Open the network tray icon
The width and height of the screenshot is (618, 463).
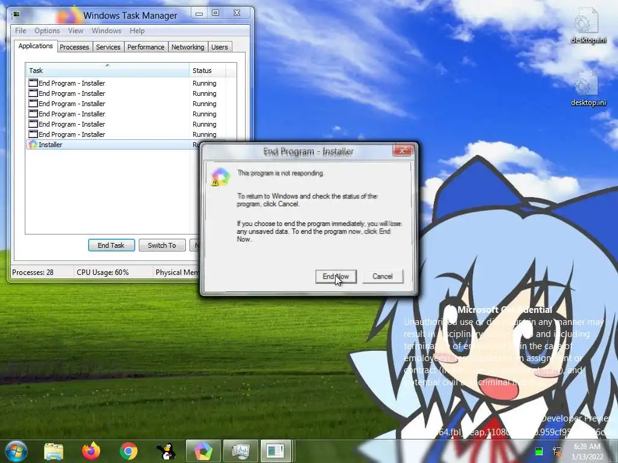click(x=557, y=451)
